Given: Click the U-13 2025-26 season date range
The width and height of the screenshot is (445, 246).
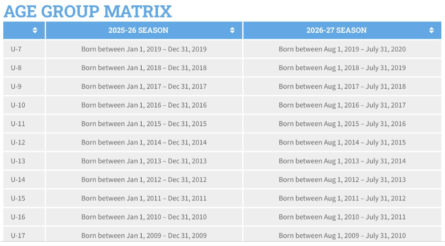Looking at the screenshot, I should (x=144, y=161).
